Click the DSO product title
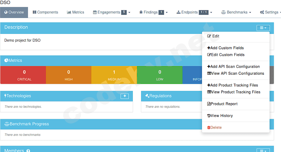Screen dimensions: 281x152 [5, 2]
